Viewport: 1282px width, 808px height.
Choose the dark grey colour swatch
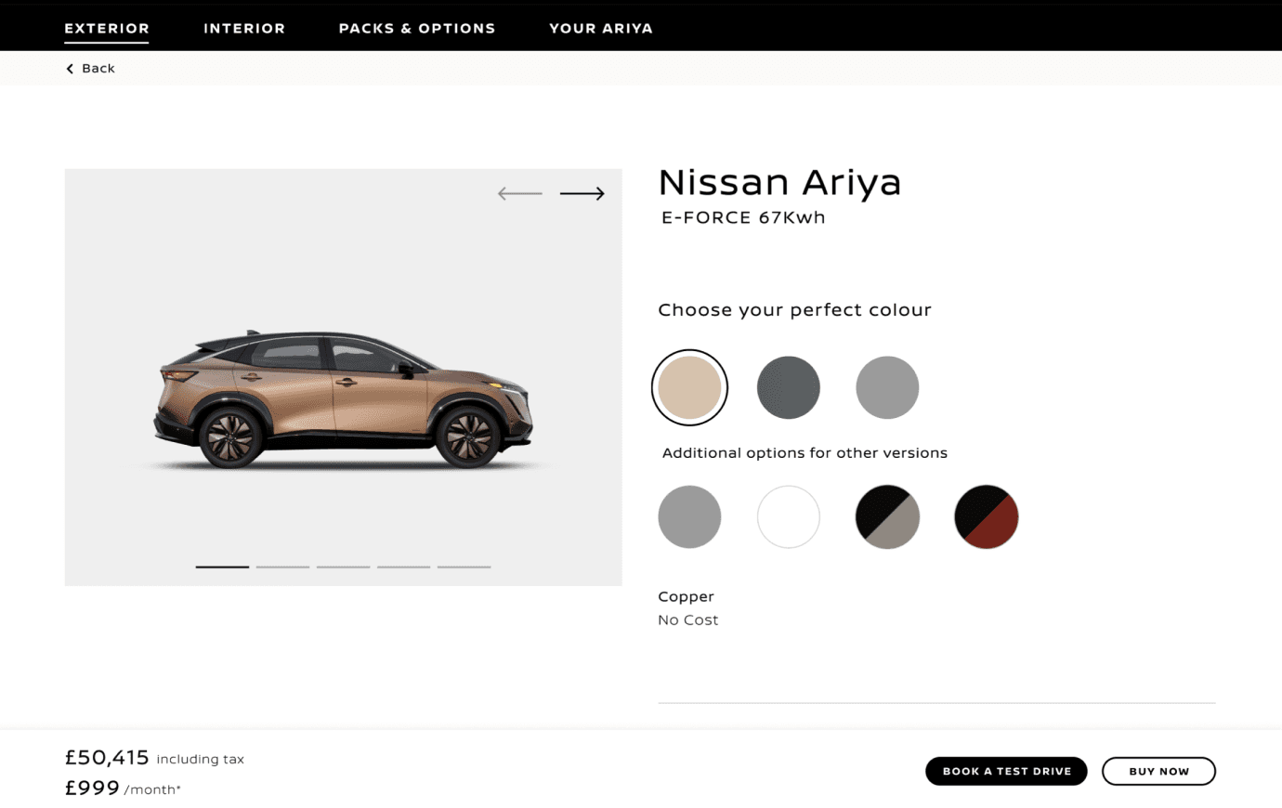(789, 387)
